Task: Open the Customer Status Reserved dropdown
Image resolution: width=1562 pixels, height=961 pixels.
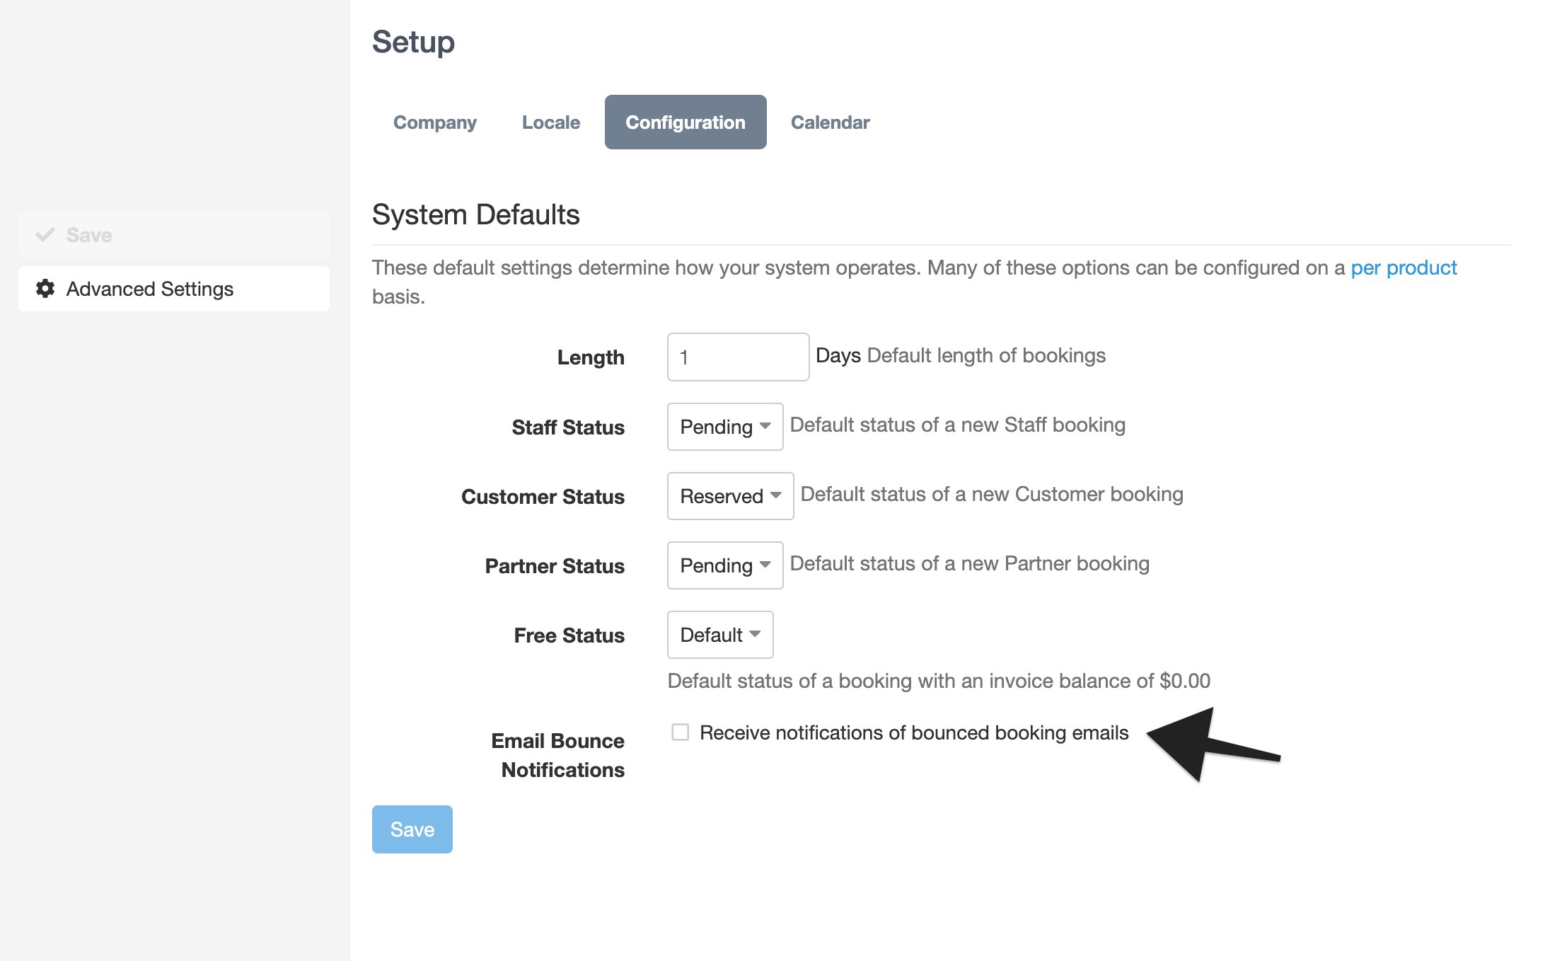Action: pos(730,496)
